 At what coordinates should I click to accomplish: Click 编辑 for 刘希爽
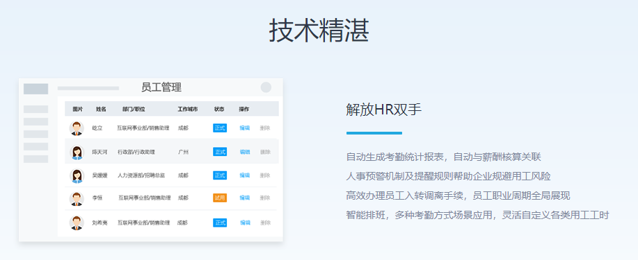point(245,223)
